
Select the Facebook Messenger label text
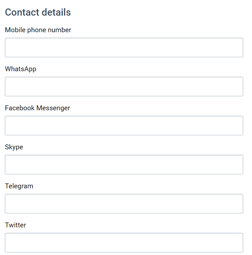pos(37,108)
